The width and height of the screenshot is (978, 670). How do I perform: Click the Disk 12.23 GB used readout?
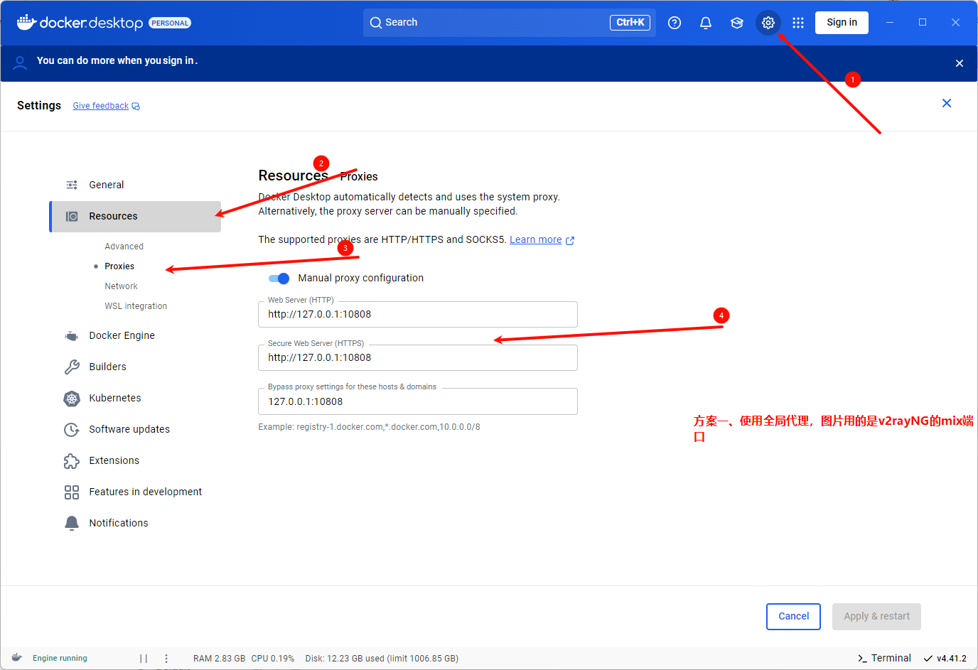coord(382,659)
